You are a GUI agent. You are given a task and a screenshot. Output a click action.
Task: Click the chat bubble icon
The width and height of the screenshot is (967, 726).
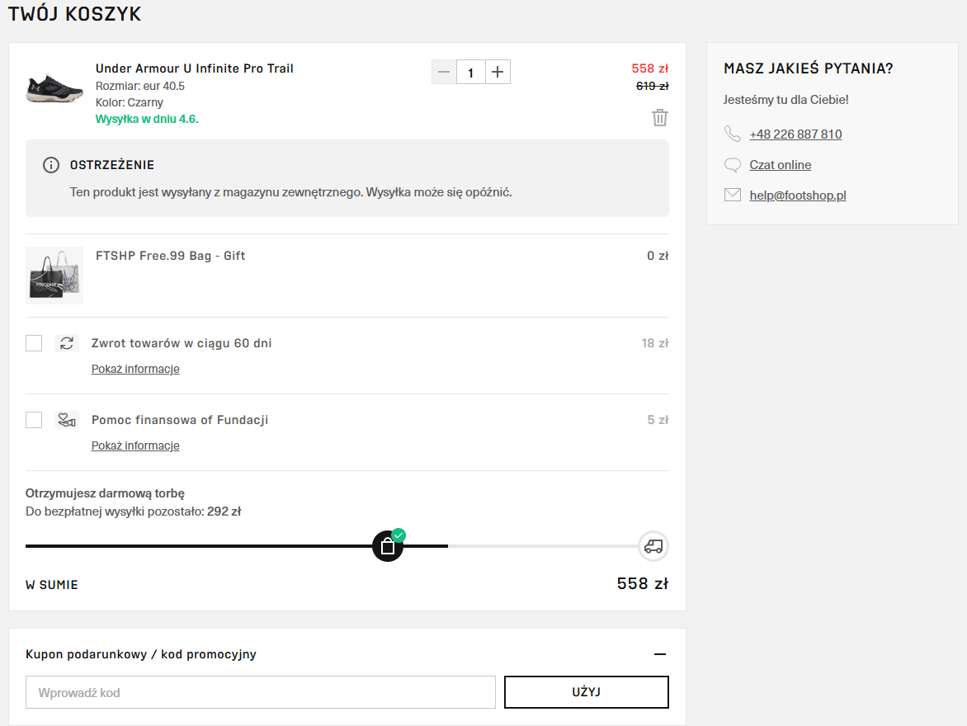click(x=732, y=165)
